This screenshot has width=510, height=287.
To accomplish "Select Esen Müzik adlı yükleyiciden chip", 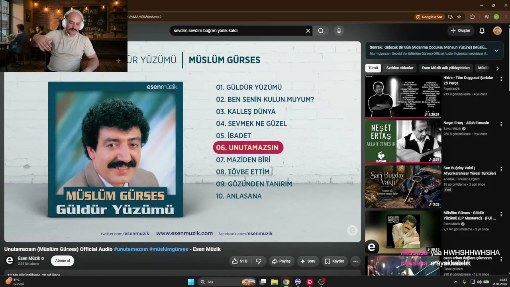I will click(445, 68).
